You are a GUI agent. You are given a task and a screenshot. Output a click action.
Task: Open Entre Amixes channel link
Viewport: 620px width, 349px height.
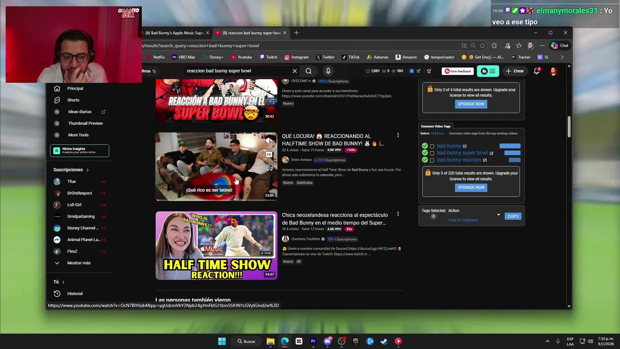pos(301,160)
